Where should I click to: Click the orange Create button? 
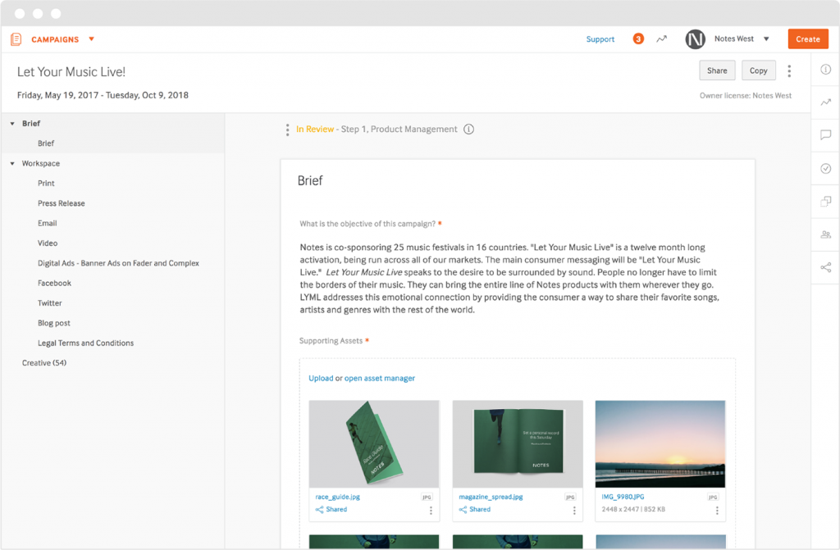pos(807,39)
